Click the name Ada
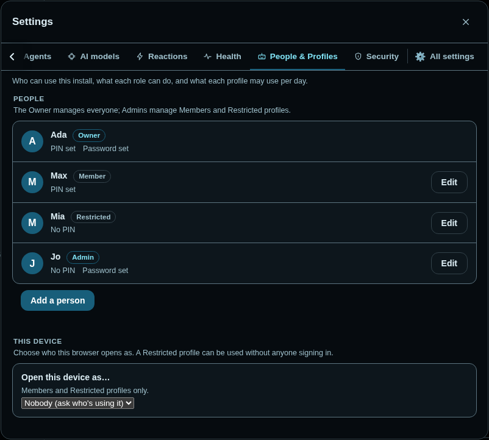The width and height of the screenshot is (489, 440). coord(59,135)
